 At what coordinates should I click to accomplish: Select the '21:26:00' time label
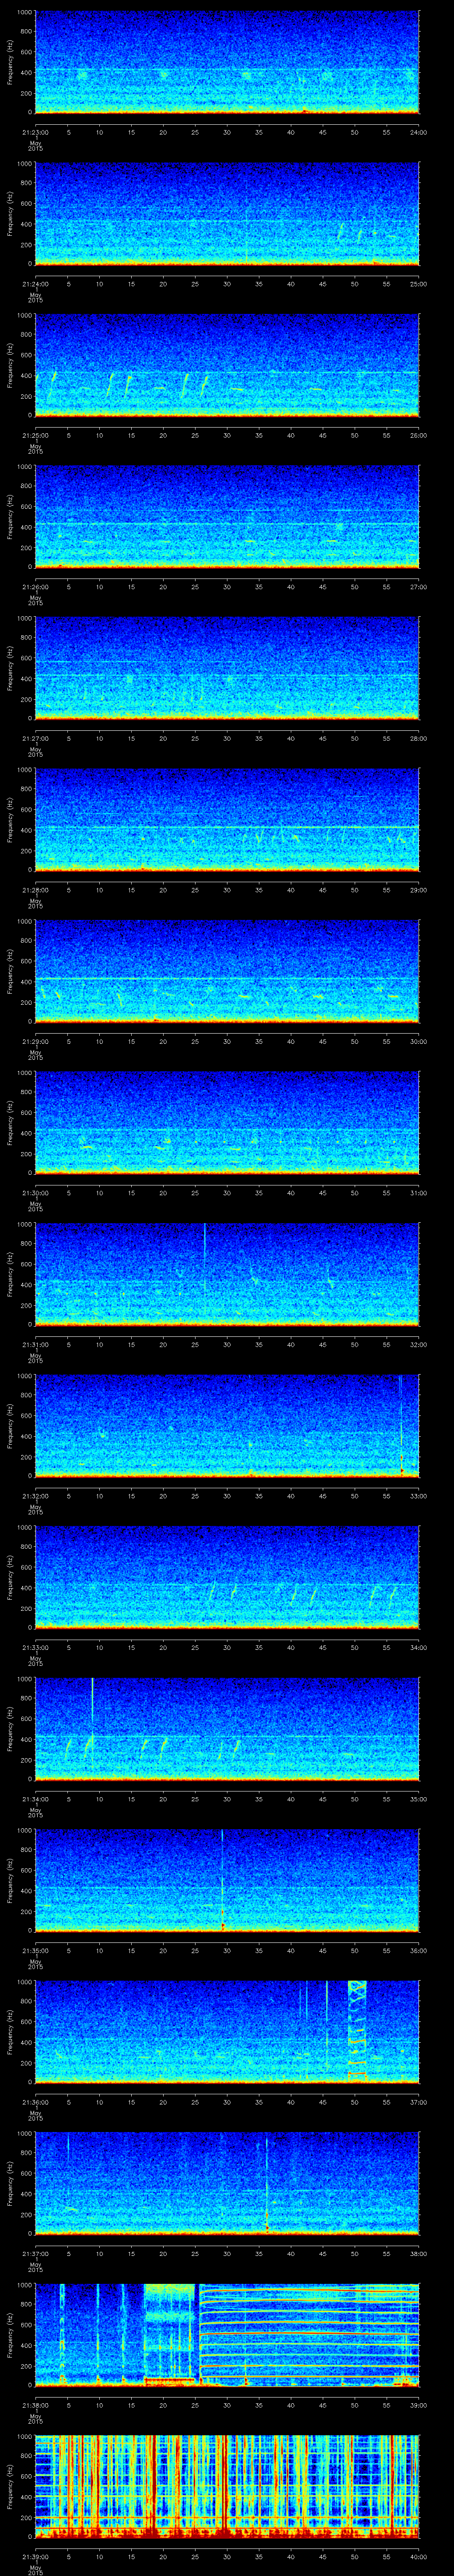35,587
